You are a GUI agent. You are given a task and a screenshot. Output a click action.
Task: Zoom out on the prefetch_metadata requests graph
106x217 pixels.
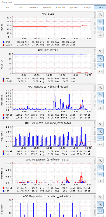100,204
